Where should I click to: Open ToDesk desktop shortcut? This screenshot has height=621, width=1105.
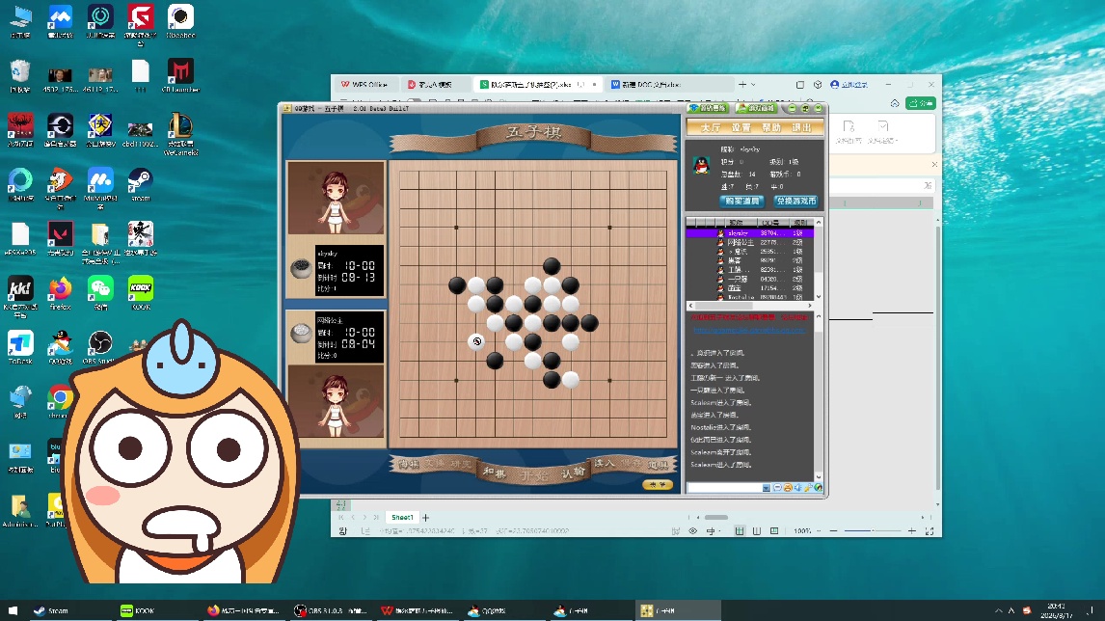[19, 348]
